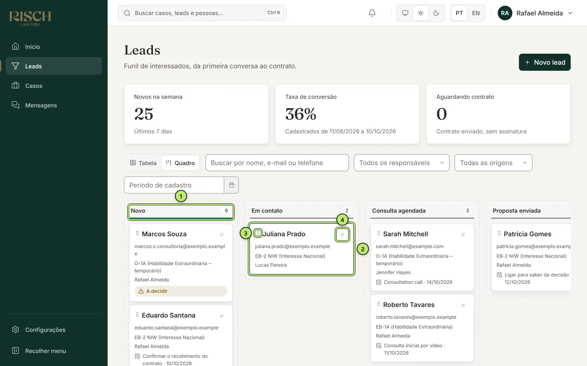Click drag handle on Roberto Tavares card
587x366 pixels.
pos(379,304)
